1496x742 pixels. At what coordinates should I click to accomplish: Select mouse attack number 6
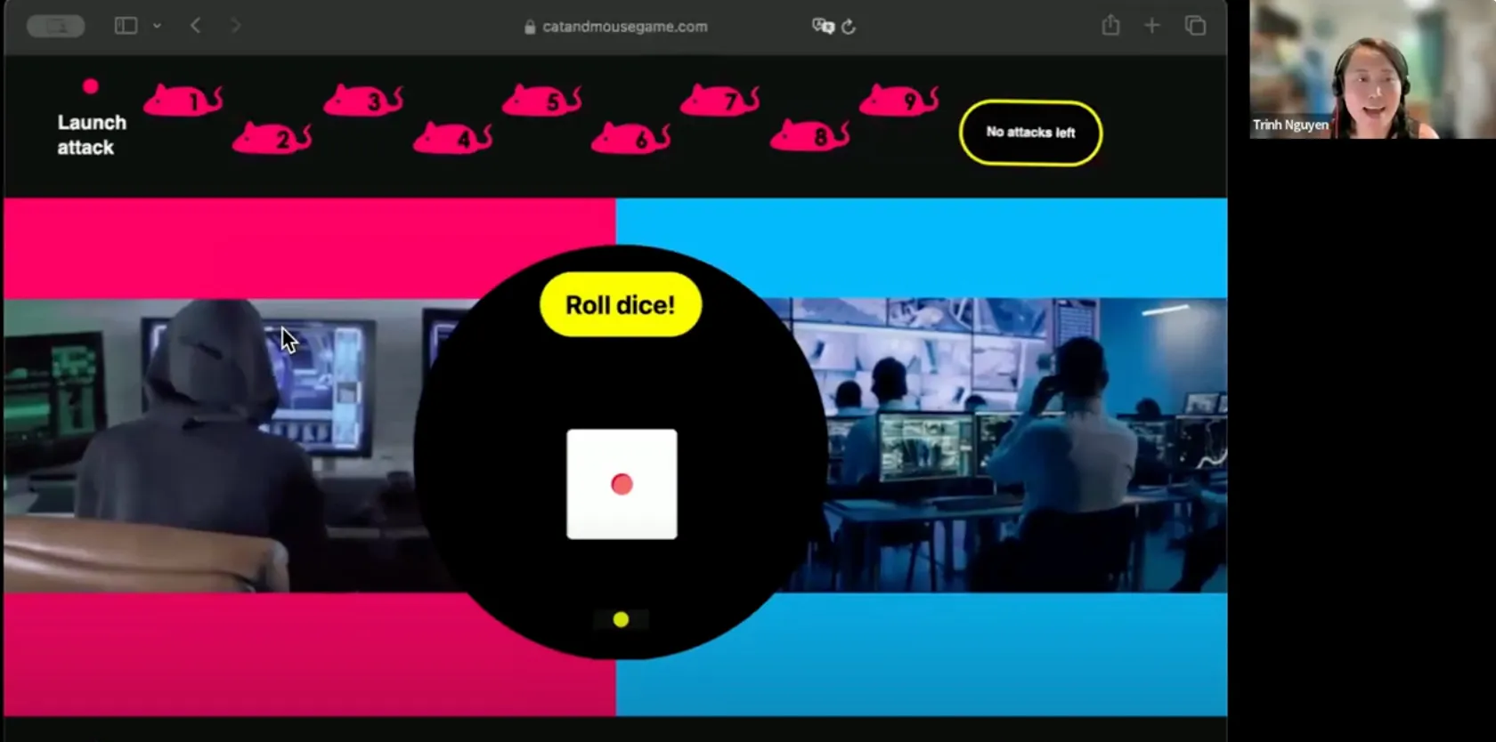click(x=631, y=138)
